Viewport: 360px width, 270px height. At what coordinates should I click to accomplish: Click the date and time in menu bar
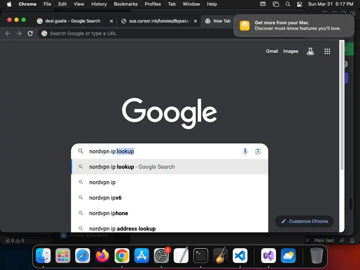[x=330, y=4]
